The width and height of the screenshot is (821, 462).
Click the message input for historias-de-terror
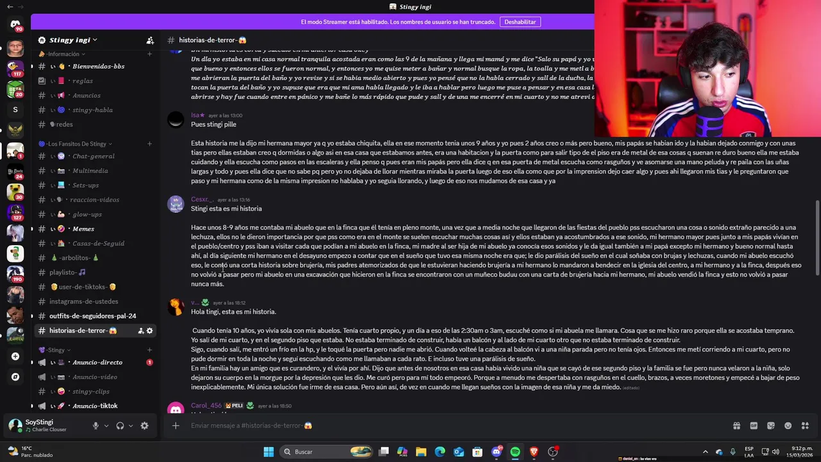click(x=449, y=425)
